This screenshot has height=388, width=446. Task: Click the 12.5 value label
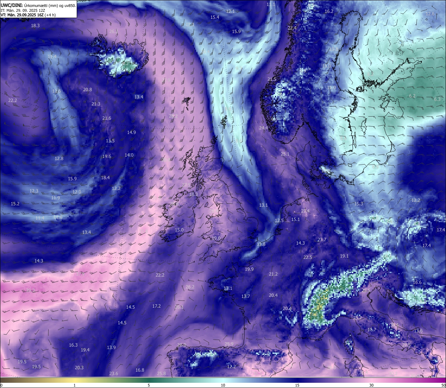[x=279, y=220]
